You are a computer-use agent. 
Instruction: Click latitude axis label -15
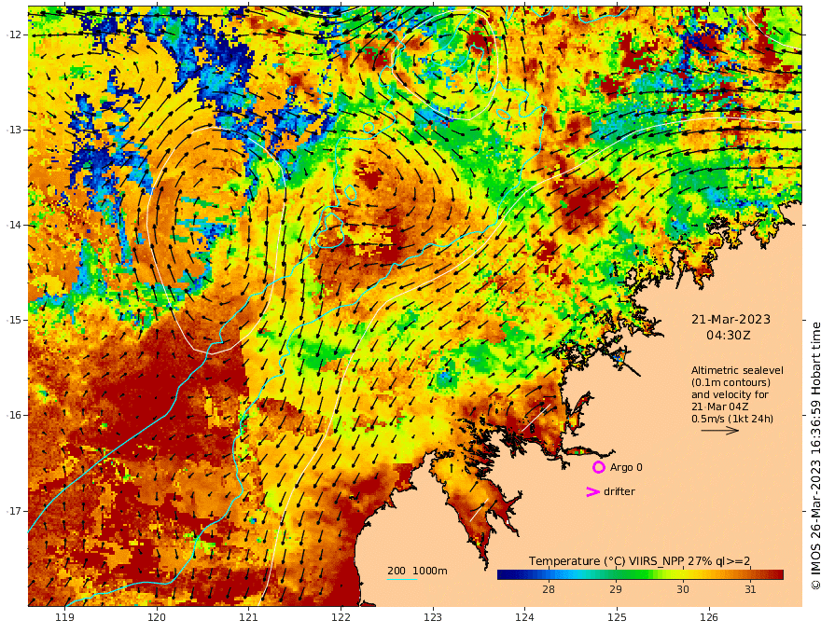pyautogui.click(x=14, y=320)
